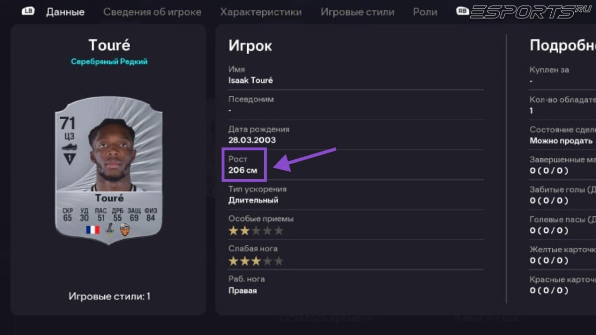This screenshot has height=335, width=596.
Task: Click the weak foot star rating
Action: pos(256,261)
